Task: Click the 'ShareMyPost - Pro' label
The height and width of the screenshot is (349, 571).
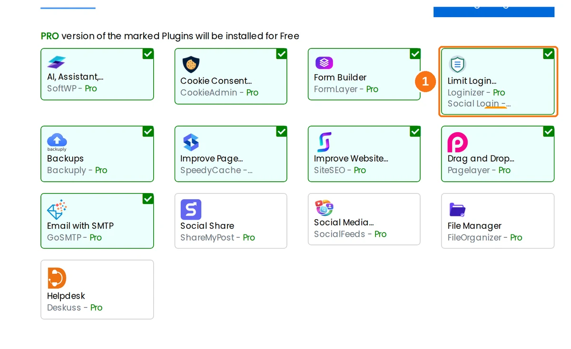Action: click(218, 237)
